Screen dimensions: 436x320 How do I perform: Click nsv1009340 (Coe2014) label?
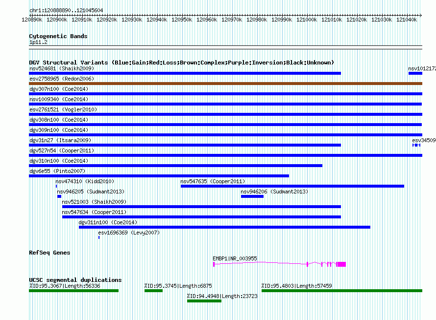pyautogui.click(x=59, y=99)
